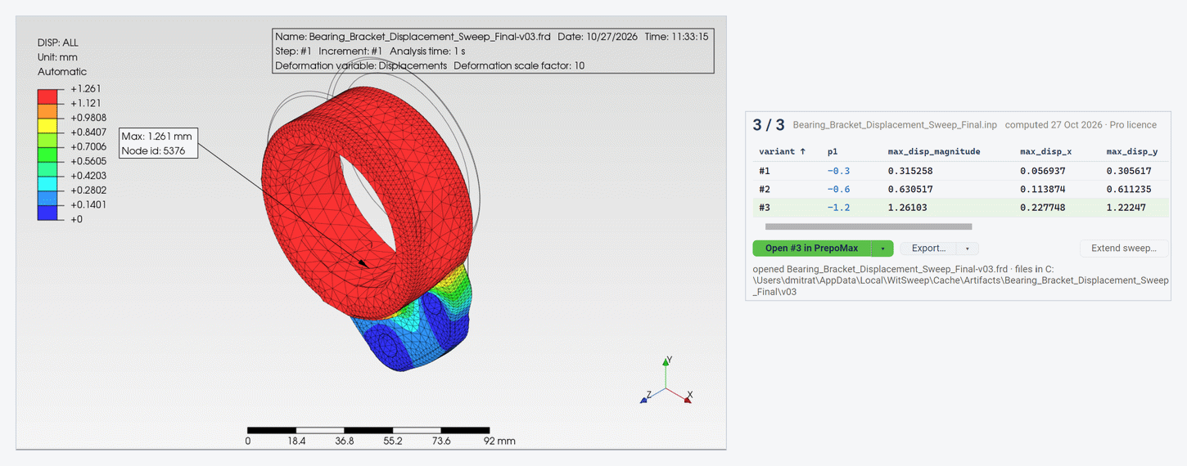Click the Bearing_Bracket_Displacement_Sweep_Final.inp file name
The image size is (1187, 466).
pyautogui.click(x=895, y=125)
